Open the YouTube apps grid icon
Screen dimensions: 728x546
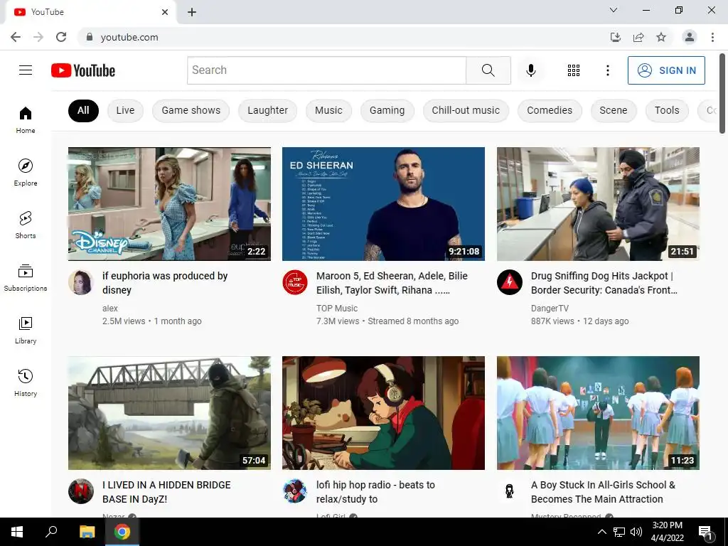574,70
